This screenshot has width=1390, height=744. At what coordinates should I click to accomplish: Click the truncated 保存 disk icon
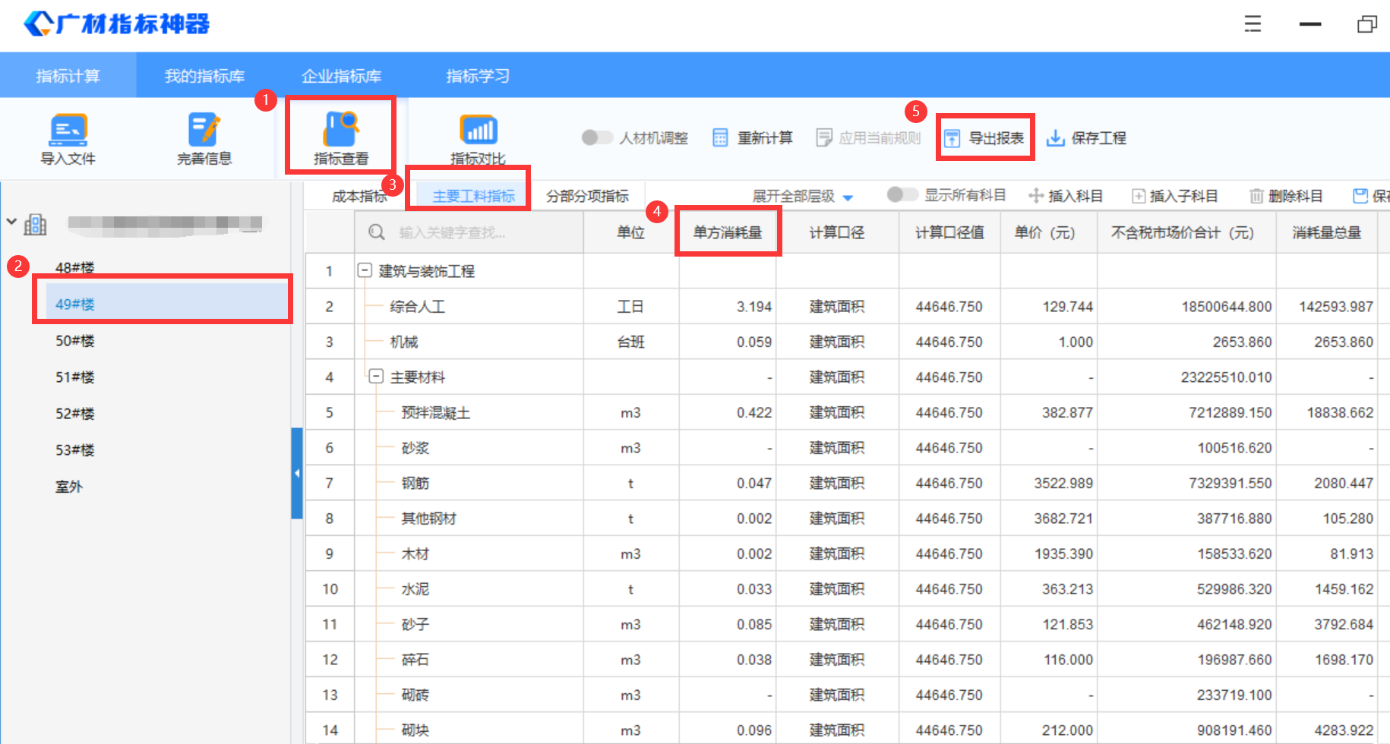(x=1360, y=196)
